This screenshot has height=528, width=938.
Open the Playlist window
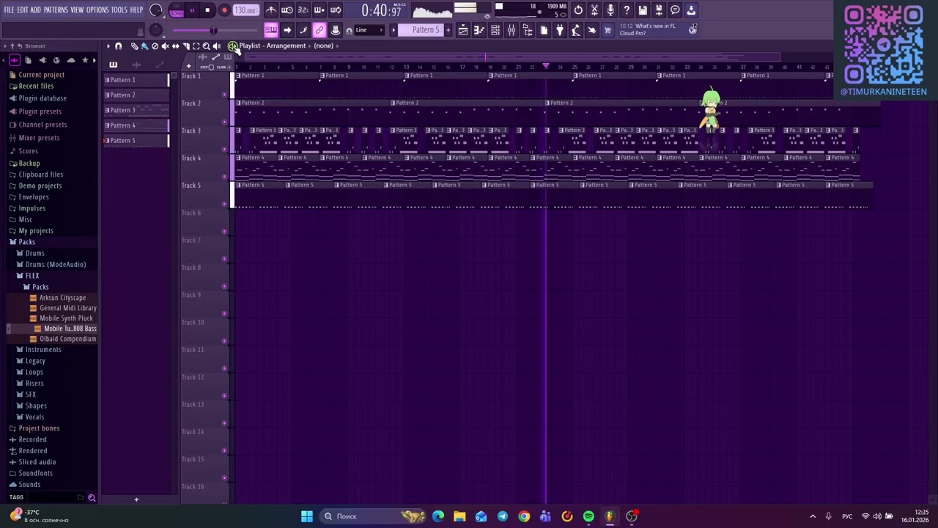463,30
